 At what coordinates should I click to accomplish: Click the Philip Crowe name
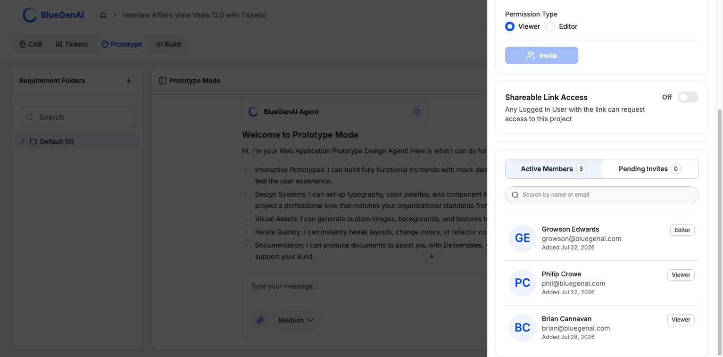pyautogui.click(x=562, y=274)
